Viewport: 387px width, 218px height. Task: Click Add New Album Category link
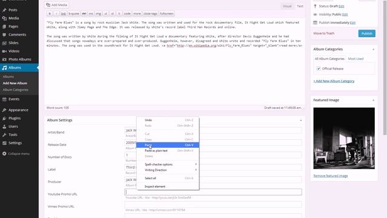[334, 81]
